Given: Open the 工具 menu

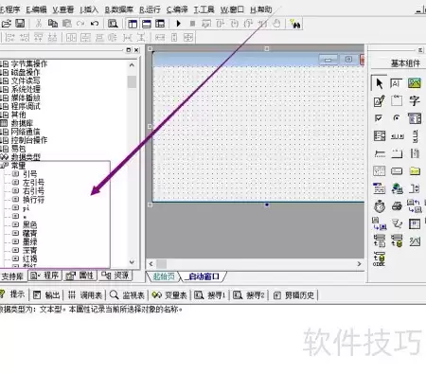Looking at the screenshot, I should click(204, 9).
